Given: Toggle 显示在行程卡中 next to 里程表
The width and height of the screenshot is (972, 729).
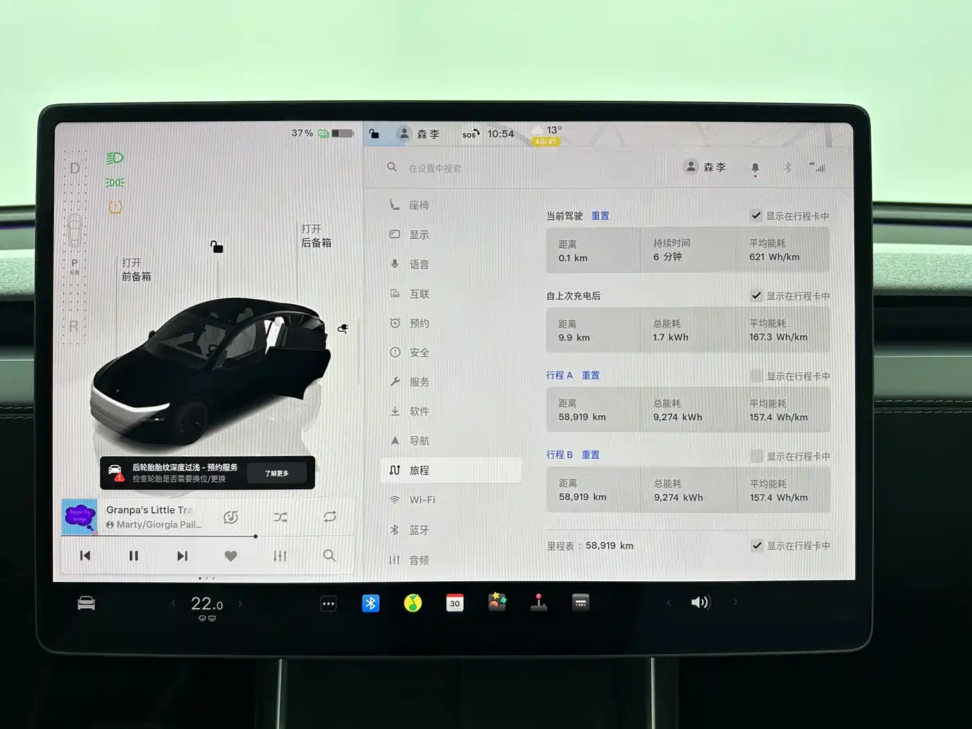Looking at the screenshot, I should point(756,545).
